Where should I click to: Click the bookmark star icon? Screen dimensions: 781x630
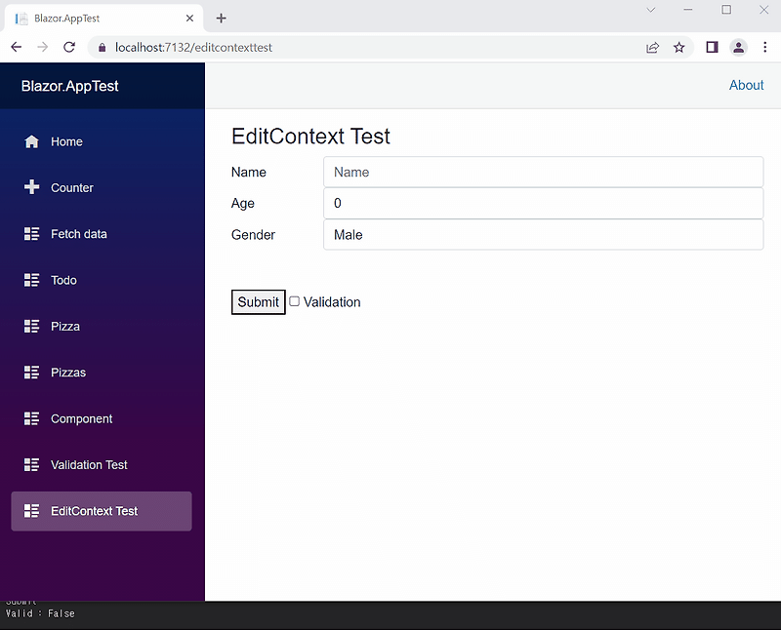[x=679, y=47]
